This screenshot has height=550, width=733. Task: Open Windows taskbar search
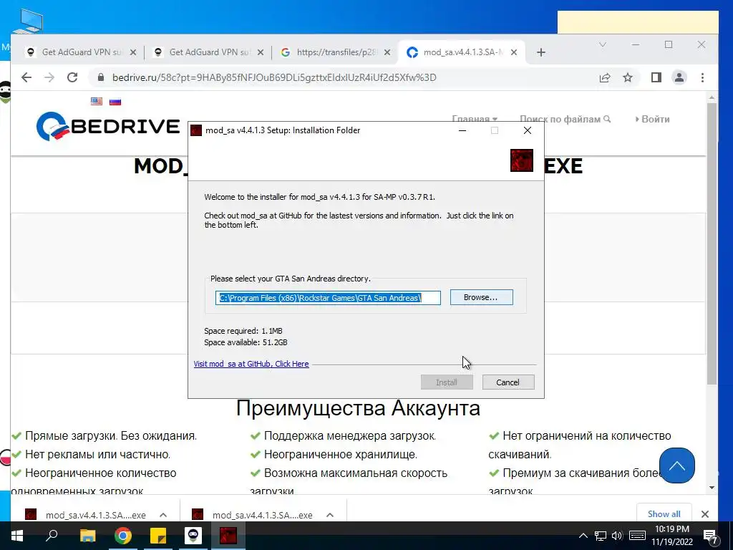point(52,536)
